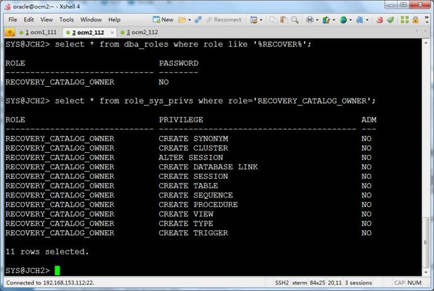Expand the properties dropdown arrow
This screenshot has height=291, width=434.
pyautogui.click(x=261, y=20)
